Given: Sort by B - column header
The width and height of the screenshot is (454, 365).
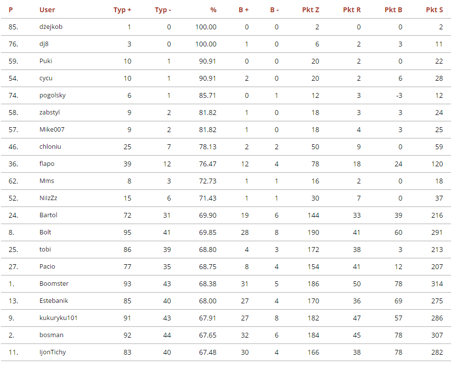Looking at the screenshot, I should [274, 10].
